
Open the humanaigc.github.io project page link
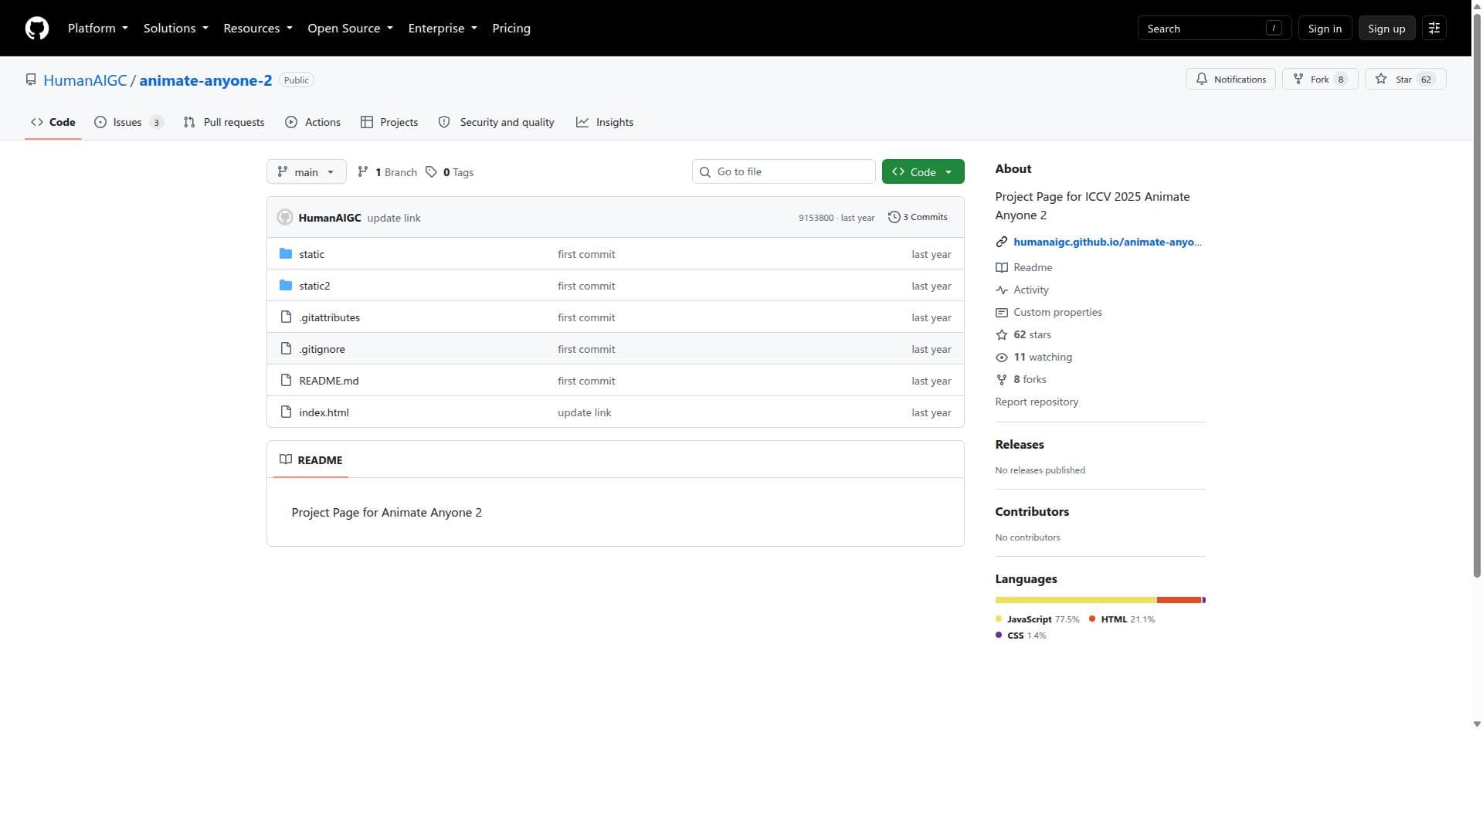(1107, 242)
